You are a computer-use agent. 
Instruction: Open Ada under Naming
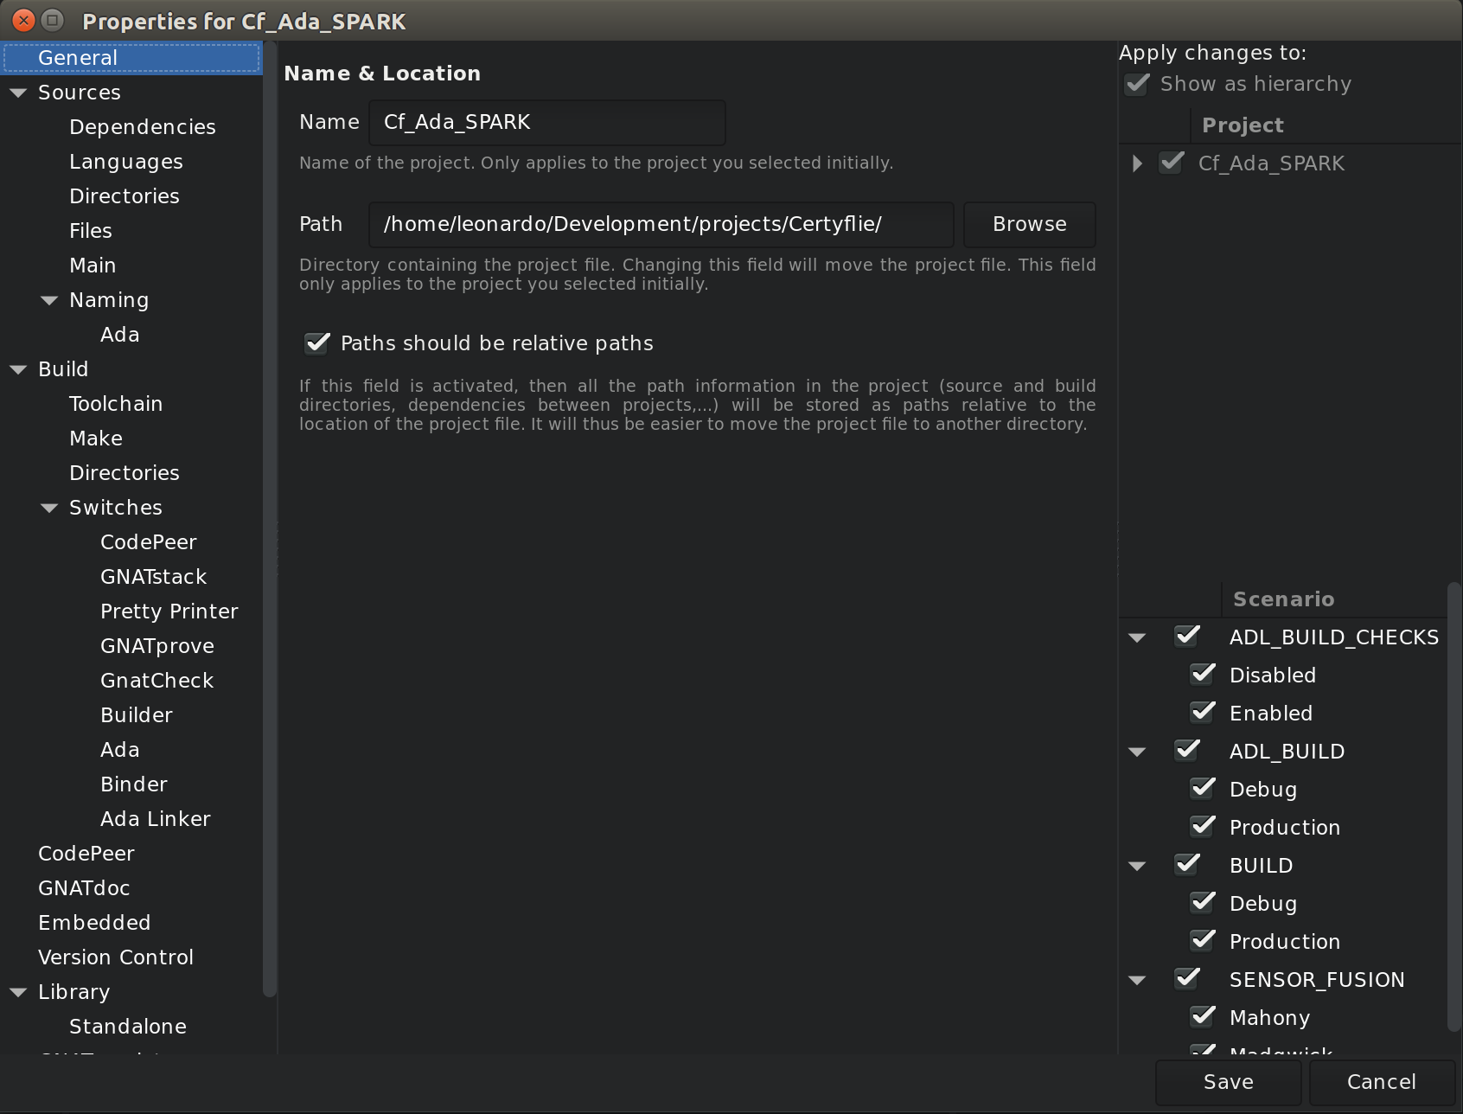click(x=119, y=335)
